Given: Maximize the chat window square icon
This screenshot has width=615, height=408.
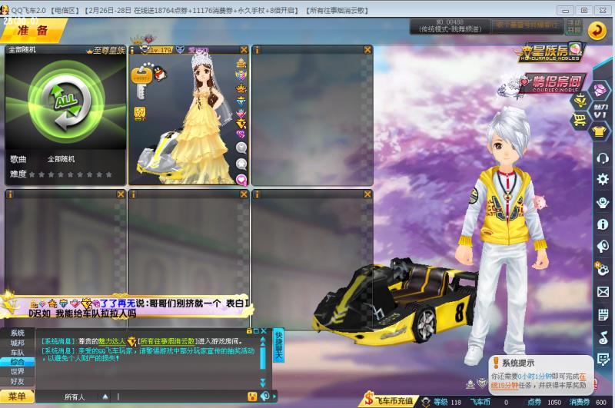Looking at the screenshot, I should pyautogui.click(x=256, y=331).
